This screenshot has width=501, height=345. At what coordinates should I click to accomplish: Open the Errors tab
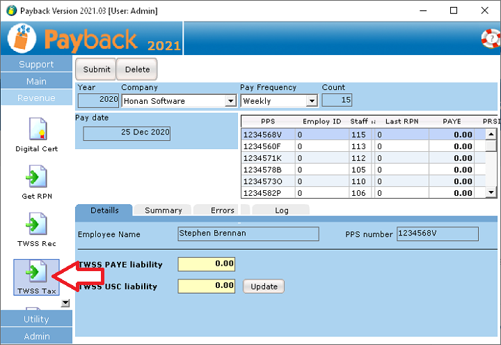[222, 210]
